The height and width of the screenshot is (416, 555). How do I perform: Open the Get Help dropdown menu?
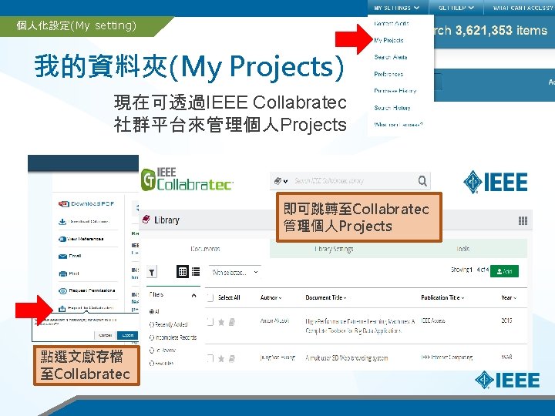pos(456,8)
